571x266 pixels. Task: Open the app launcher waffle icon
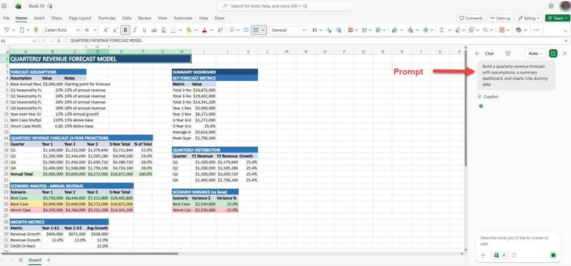tap(4, 6)
